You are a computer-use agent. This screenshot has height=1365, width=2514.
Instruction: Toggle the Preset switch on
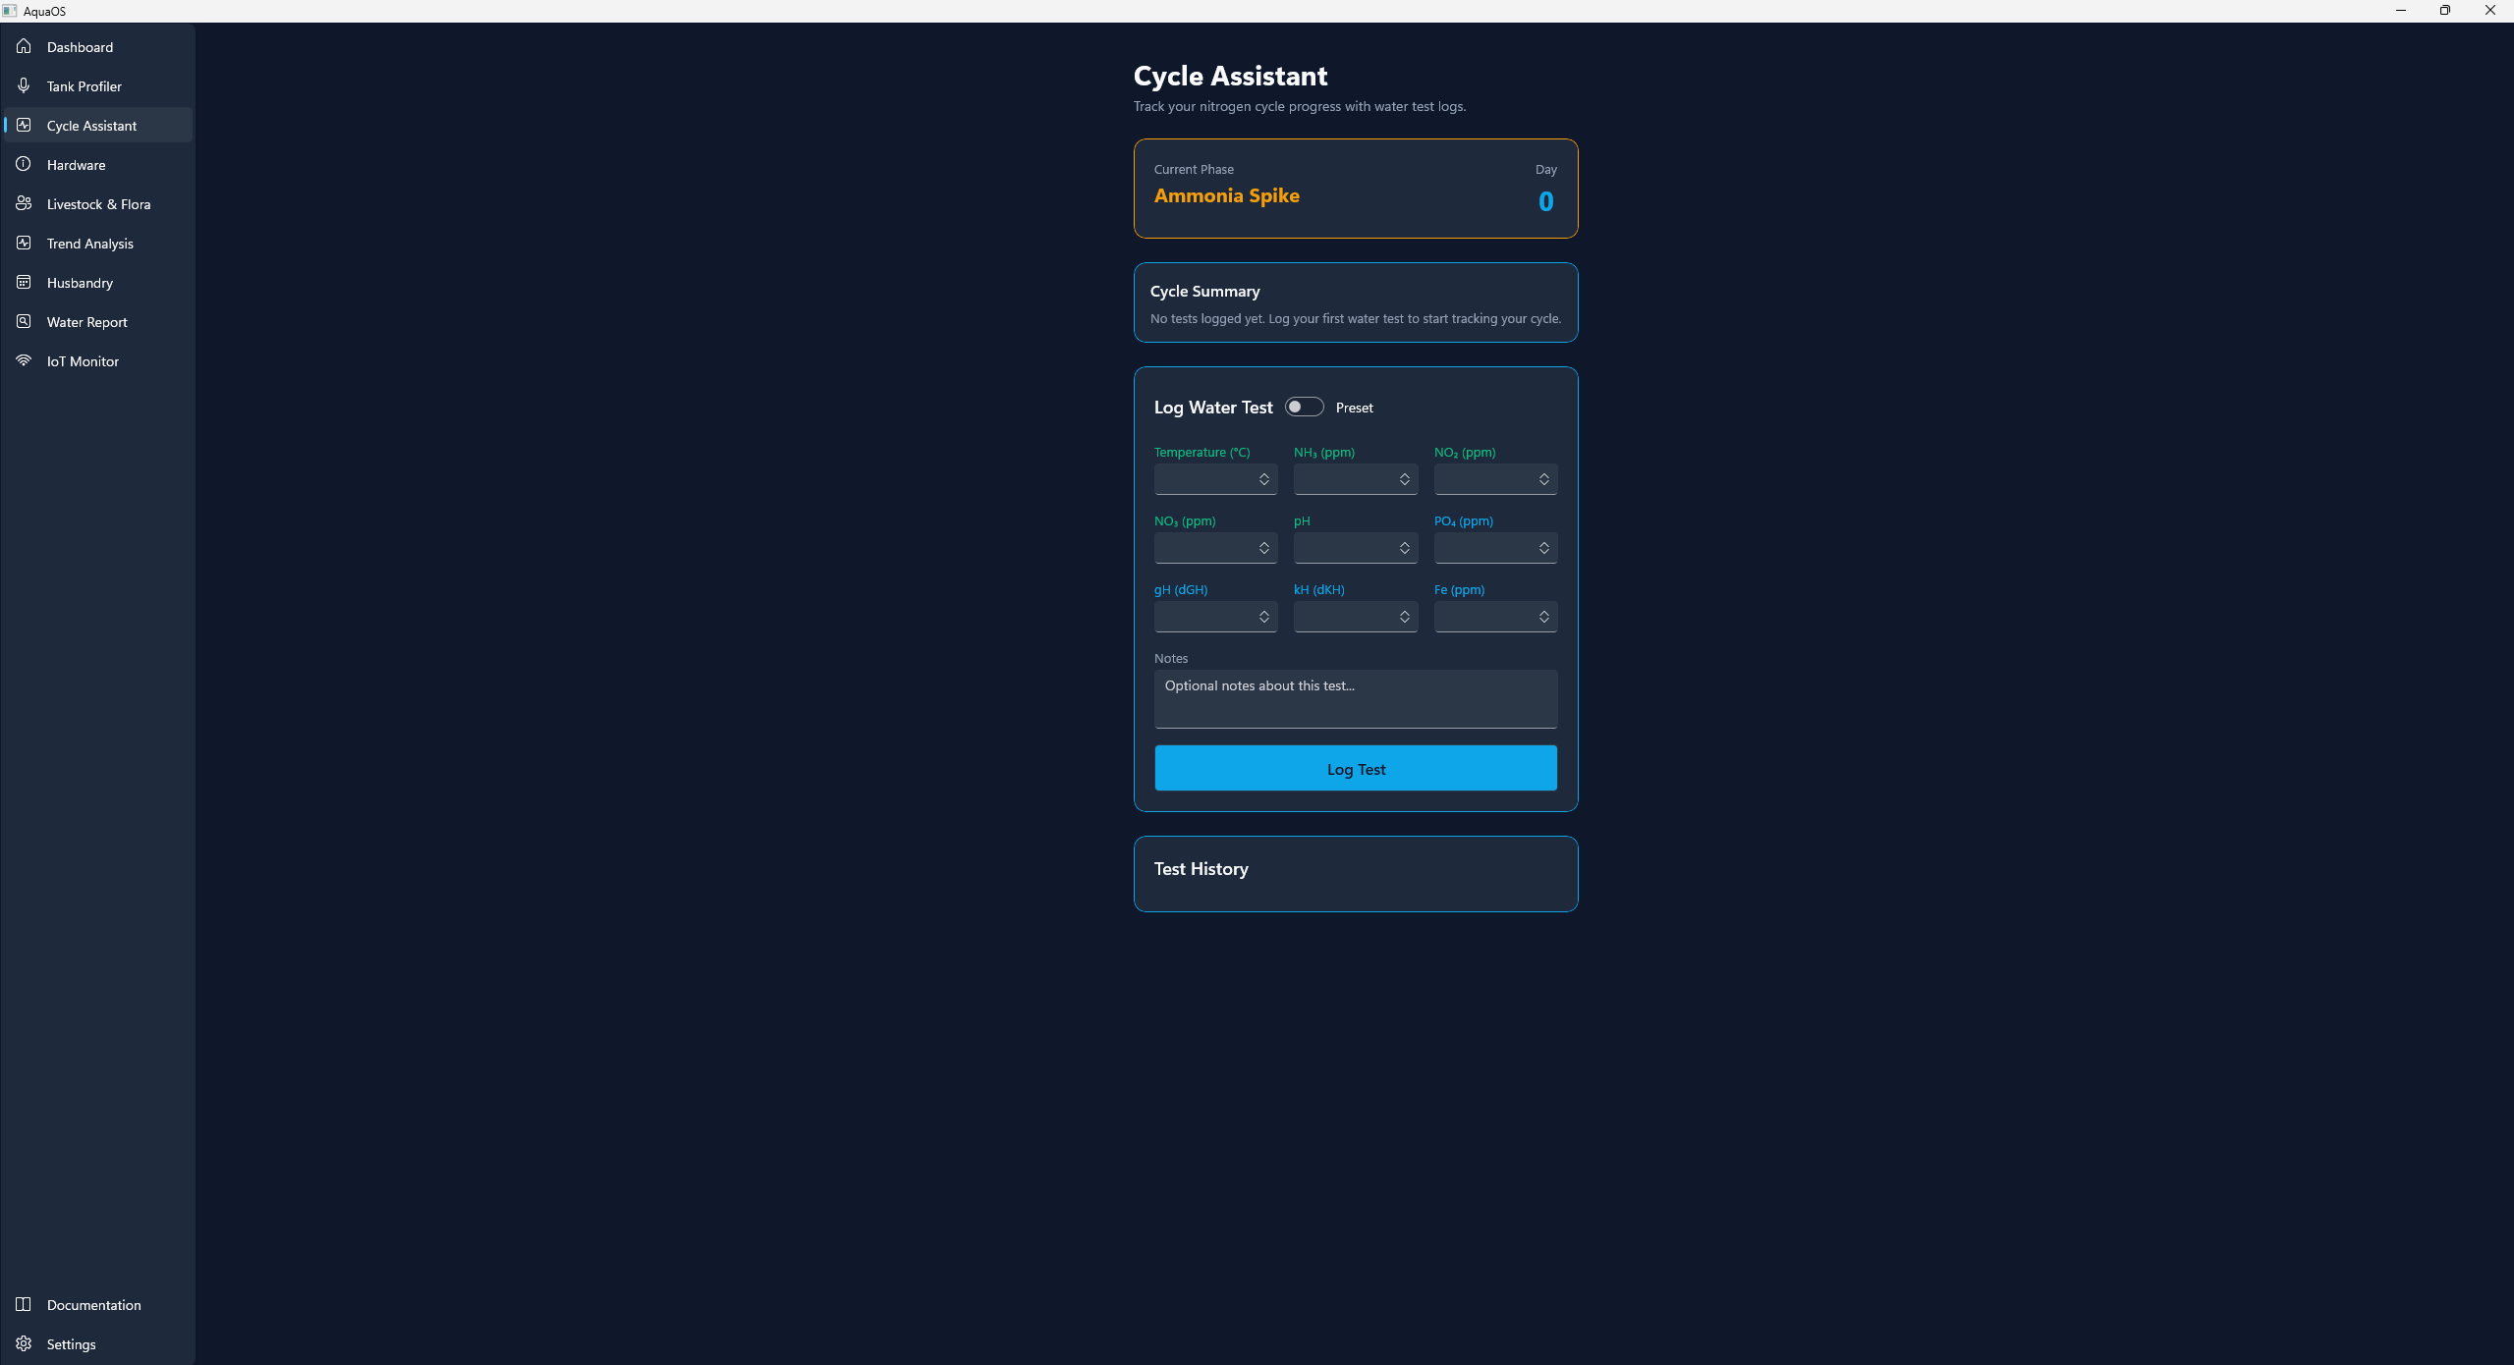coord(1304,407)
